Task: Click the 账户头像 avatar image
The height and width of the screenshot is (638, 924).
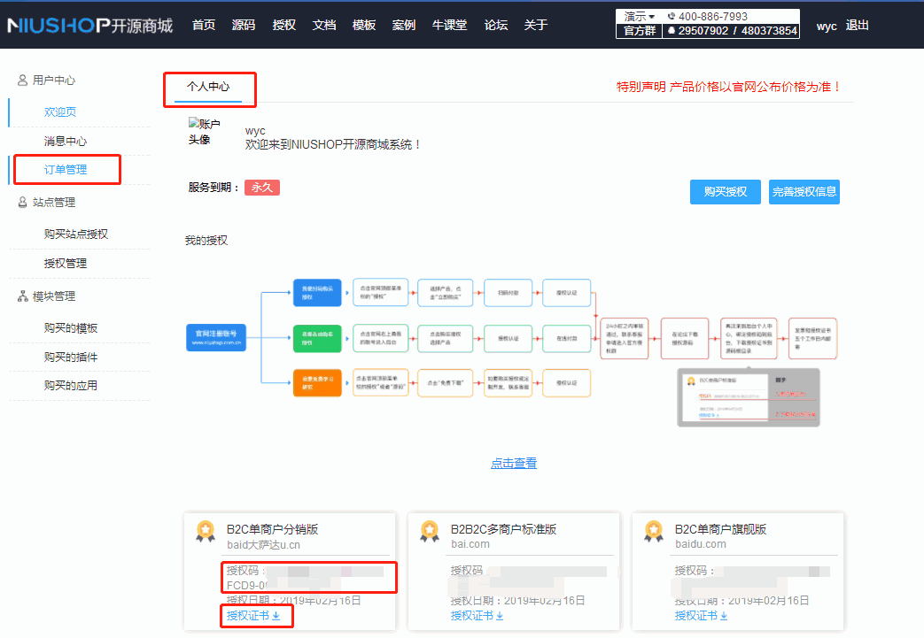Action: [x=204, y=131]
